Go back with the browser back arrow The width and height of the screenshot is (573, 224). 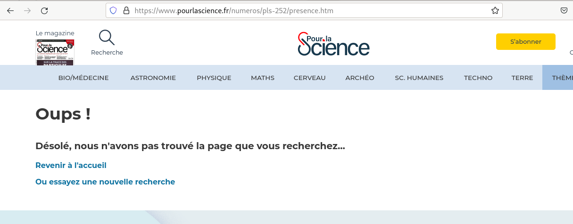point(10,10)
